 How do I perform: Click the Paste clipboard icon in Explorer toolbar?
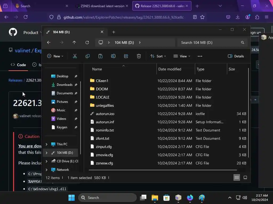[101, 56]
